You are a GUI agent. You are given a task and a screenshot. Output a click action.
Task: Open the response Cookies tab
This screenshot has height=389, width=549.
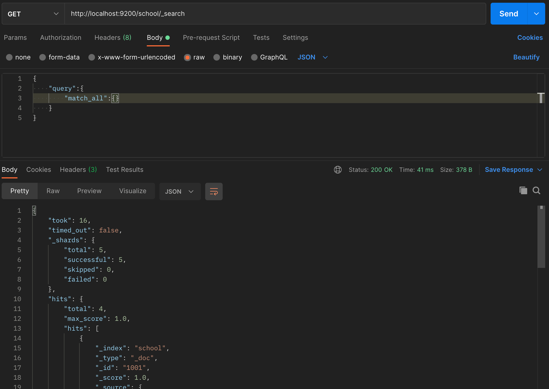tap(38, 170)
